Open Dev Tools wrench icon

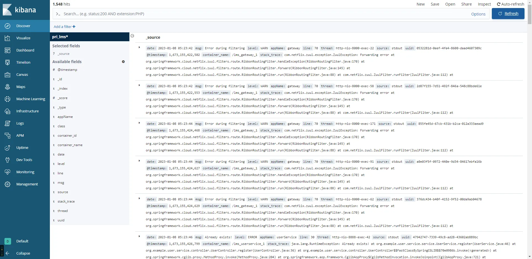click(7, 160)
